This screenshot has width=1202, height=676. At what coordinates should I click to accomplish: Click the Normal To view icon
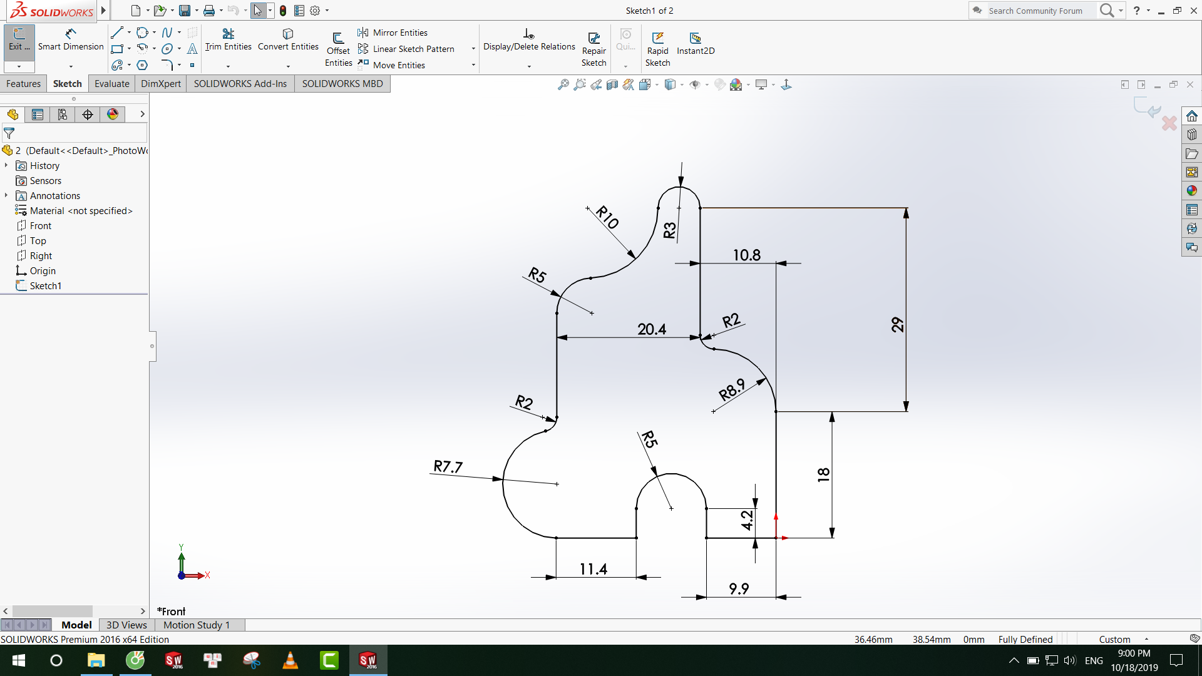coord(786,84)
